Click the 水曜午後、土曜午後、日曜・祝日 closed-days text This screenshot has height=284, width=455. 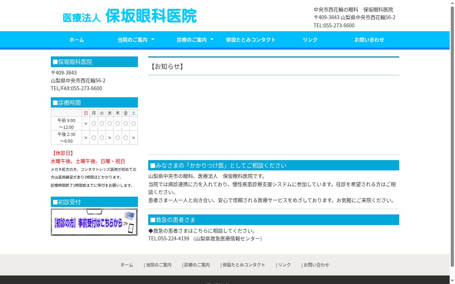pyautogui.click(x=88, y=161)
